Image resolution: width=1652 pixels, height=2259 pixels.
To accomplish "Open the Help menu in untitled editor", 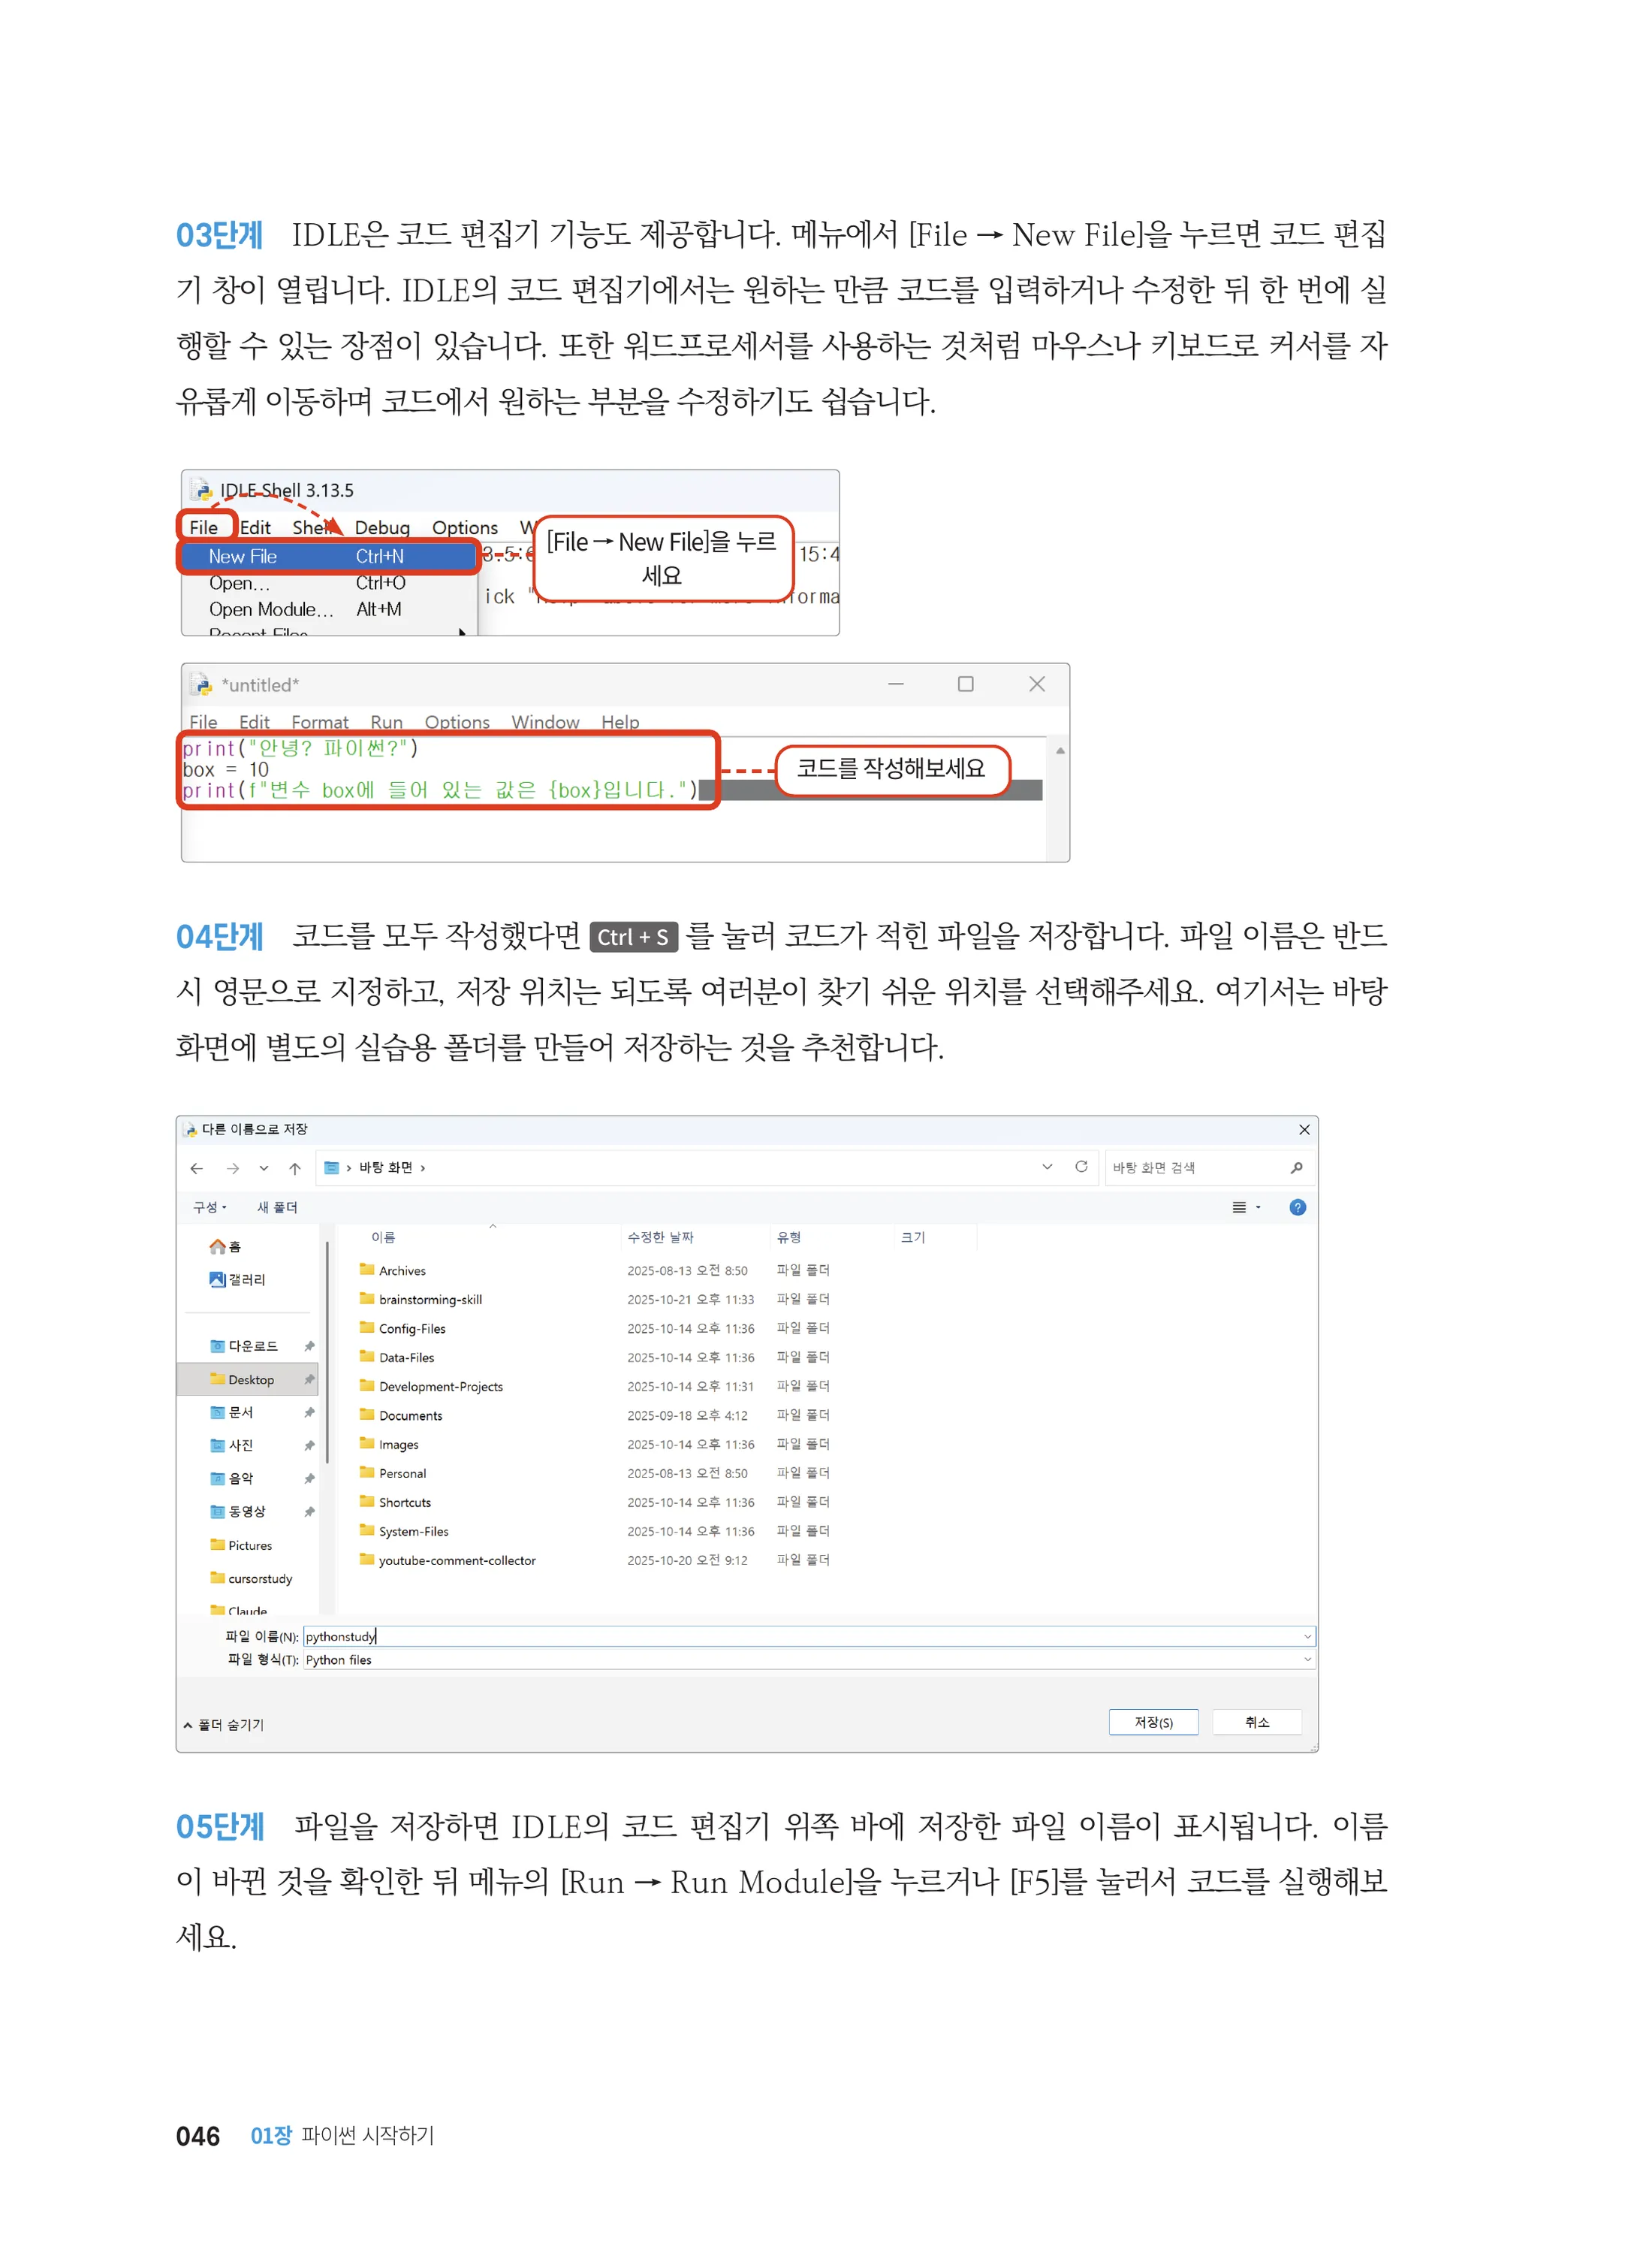I will click(x=620, y=722).
